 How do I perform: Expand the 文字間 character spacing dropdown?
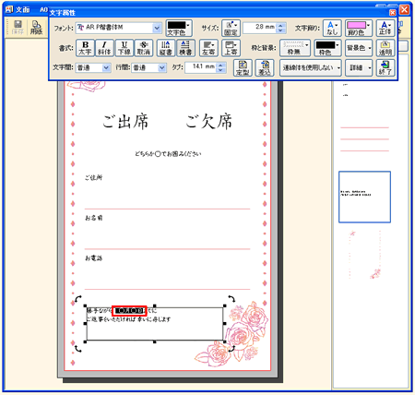[x=106, y=67]
